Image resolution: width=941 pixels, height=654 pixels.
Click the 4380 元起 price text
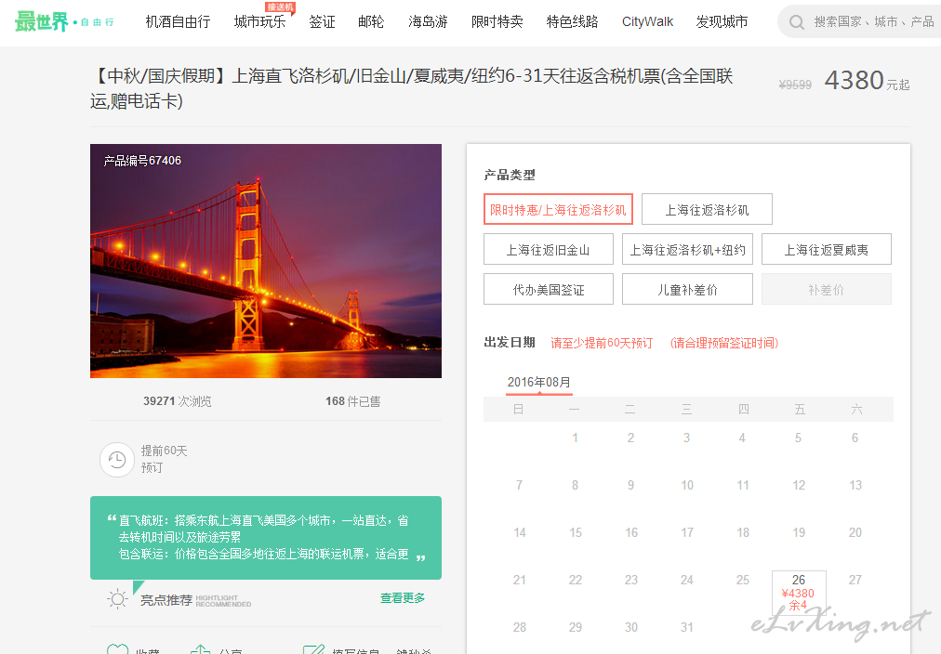click(867, 80)
